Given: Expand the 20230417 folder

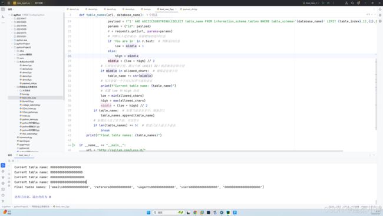Looking at the screenshot, I should [12, 19].
